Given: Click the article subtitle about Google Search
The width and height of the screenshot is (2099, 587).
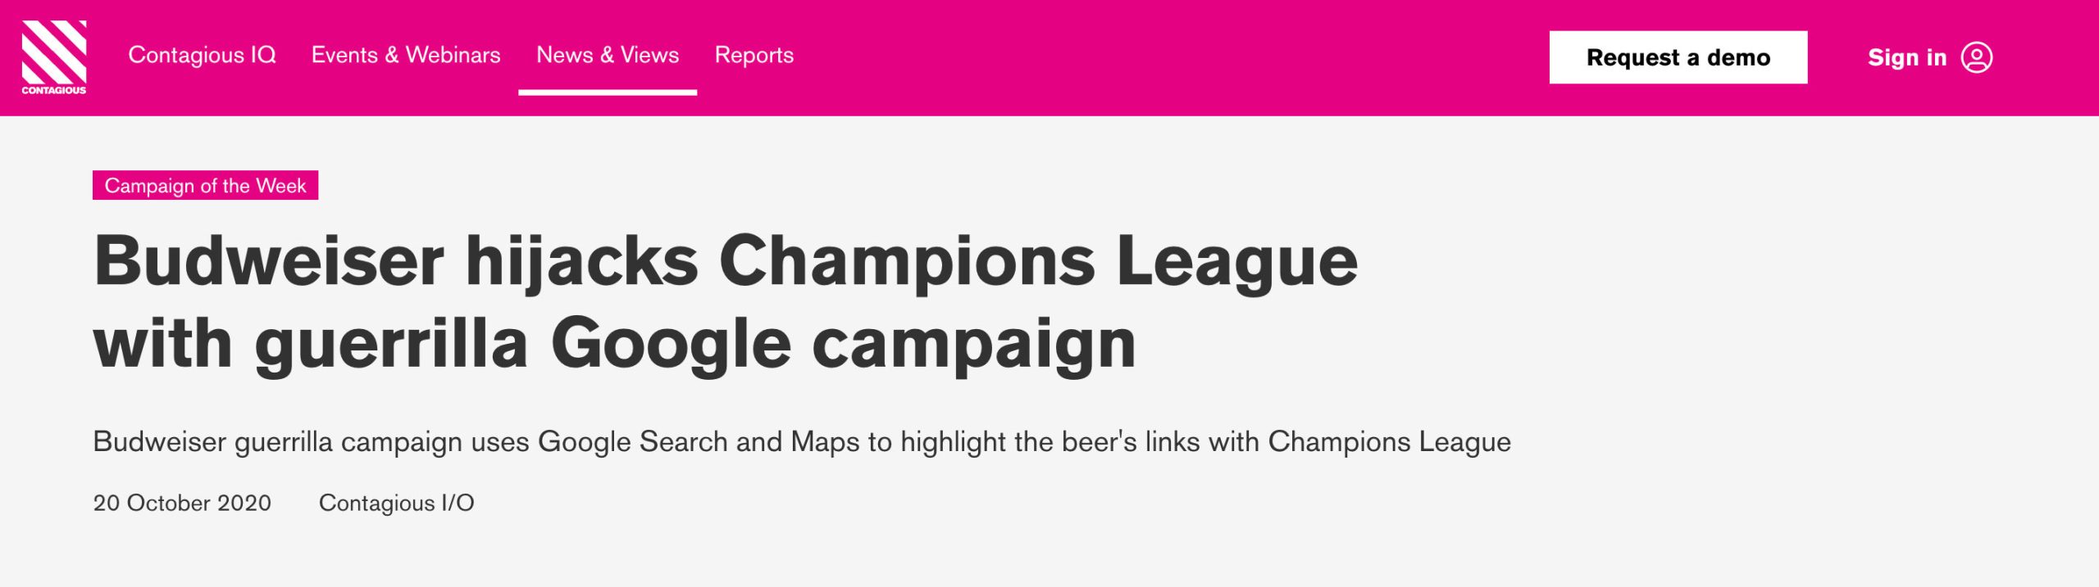Looking at the screenshot, I should [801, 442].
